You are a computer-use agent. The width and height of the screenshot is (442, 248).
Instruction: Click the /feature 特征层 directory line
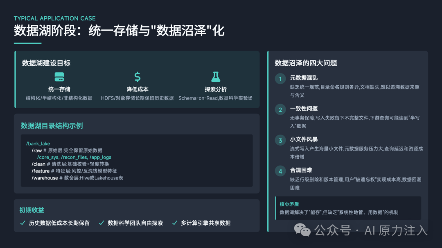tap(74, 171)
